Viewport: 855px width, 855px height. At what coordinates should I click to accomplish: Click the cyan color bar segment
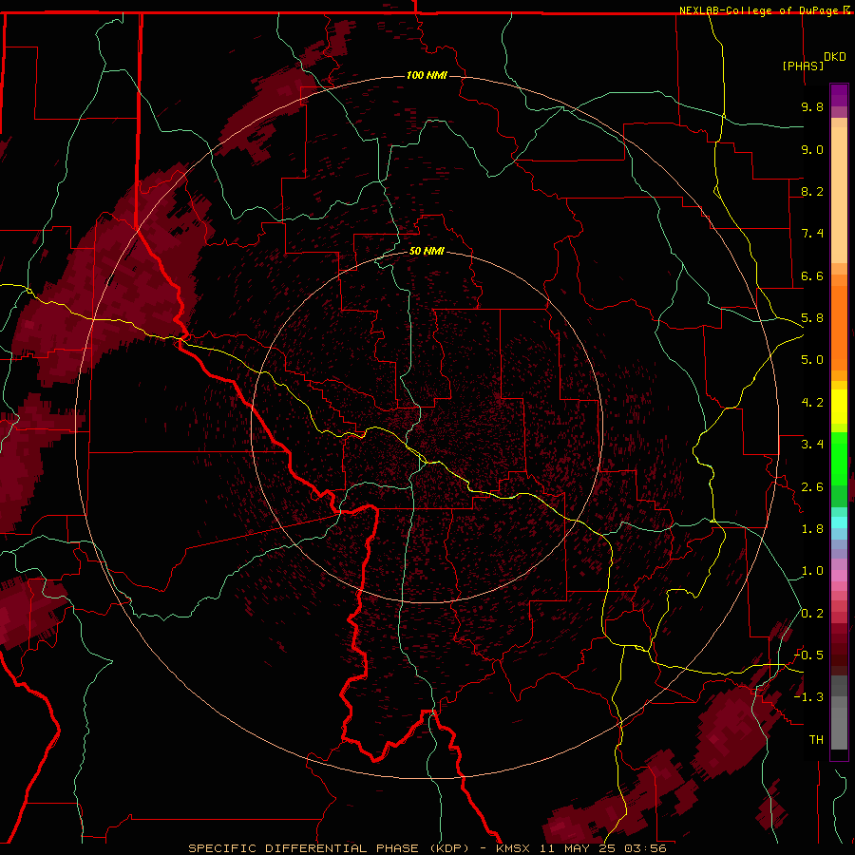839,522
